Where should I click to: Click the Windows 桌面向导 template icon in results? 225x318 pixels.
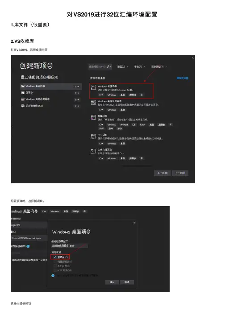[93, 87]
